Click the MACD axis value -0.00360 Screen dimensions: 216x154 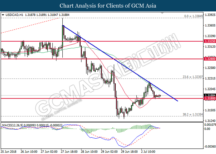pos(210,147)
